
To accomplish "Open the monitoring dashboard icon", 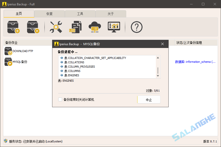I will point(114,27).
